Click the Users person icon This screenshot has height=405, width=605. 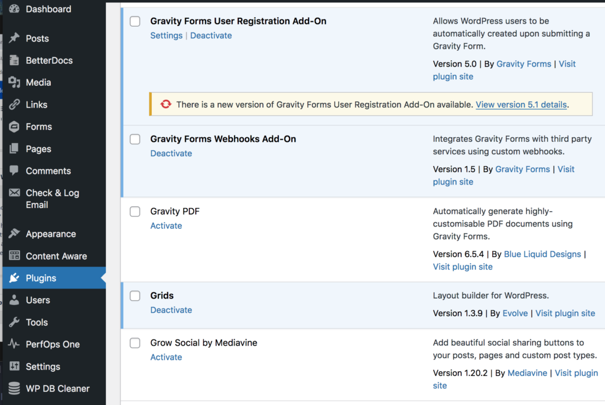pos(14,300)
